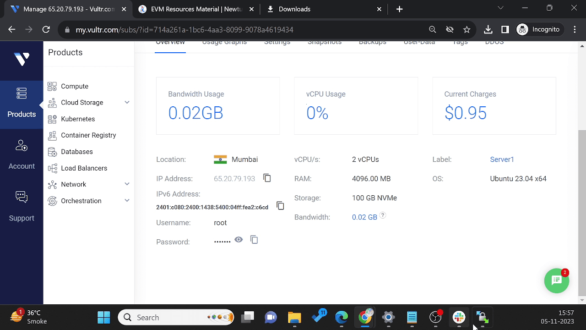Expand the Orchestration submenu

pos(127,201)
